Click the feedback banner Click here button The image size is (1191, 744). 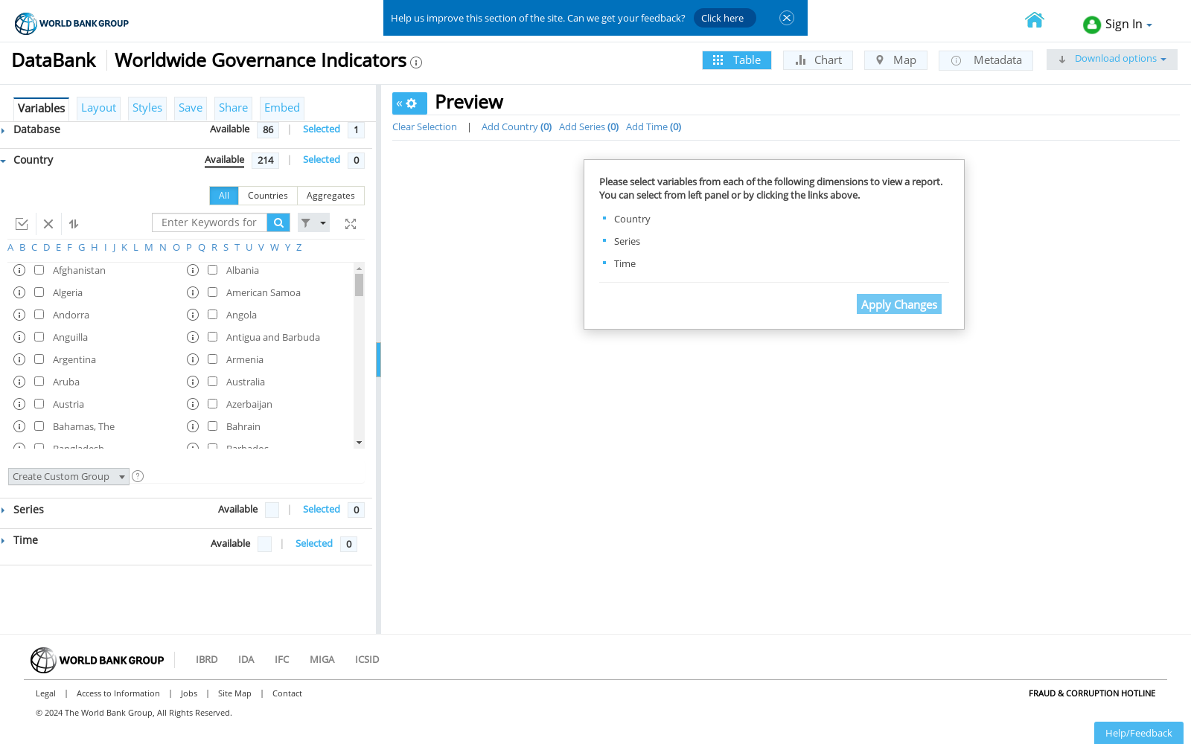tap(724, 18)
